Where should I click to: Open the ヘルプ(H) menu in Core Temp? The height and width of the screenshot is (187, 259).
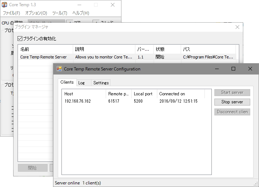tap(81, 13)
